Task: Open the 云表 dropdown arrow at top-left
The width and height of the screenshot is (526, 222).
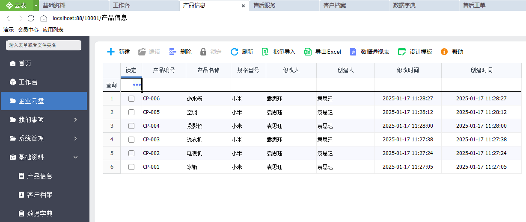Action: pos(36,6)
